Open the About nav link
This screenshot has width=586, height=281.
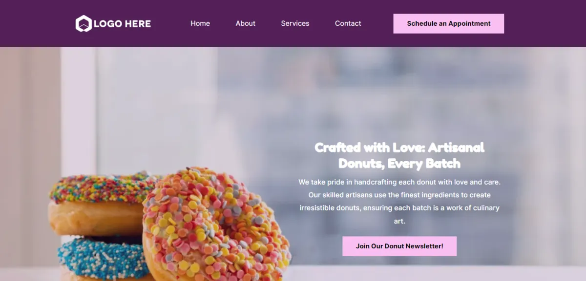tap(246, 23)
